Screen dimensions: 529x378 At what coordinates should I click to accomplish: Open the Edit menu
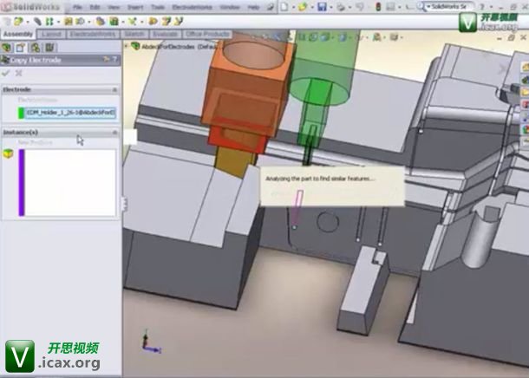[x=95, y=7]
